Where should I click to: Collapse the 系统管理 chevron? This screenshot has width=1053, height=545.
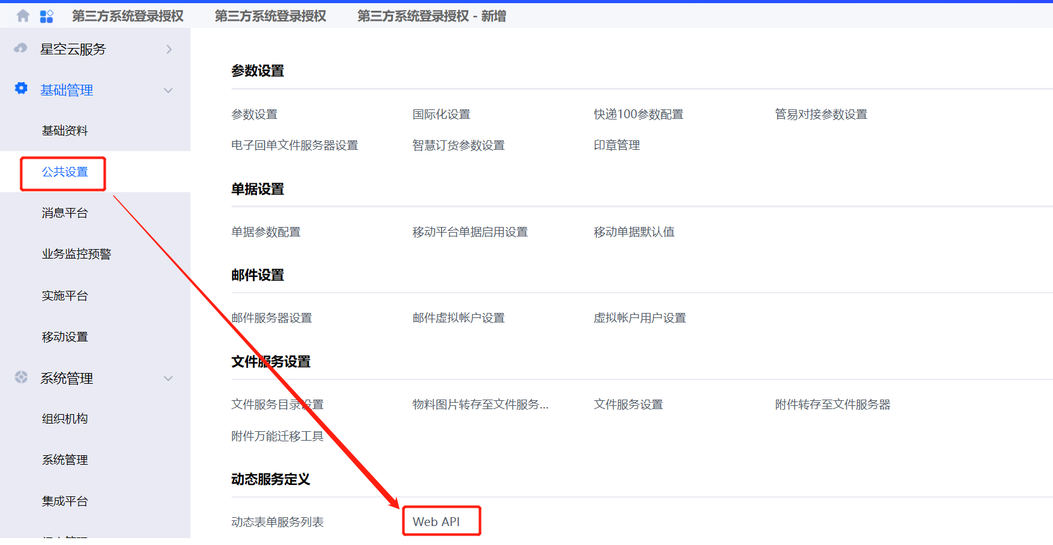point(168,379)
